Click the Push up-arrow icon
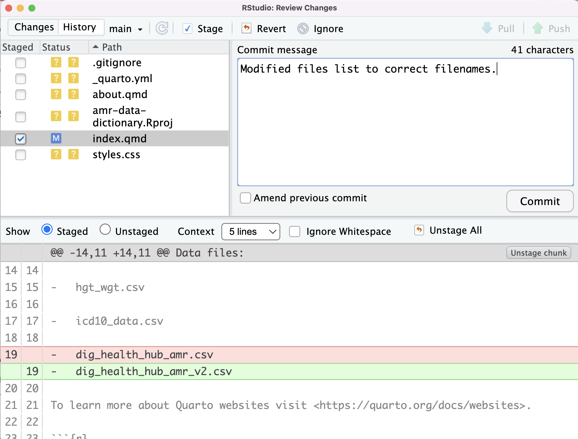This screenshot has height=439, width=578. [537, 28]
